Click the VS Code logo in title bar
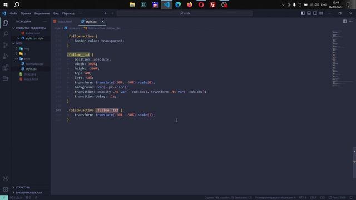Screen dimensions: 356x200 pyautogui.click(x=4, y=13)
